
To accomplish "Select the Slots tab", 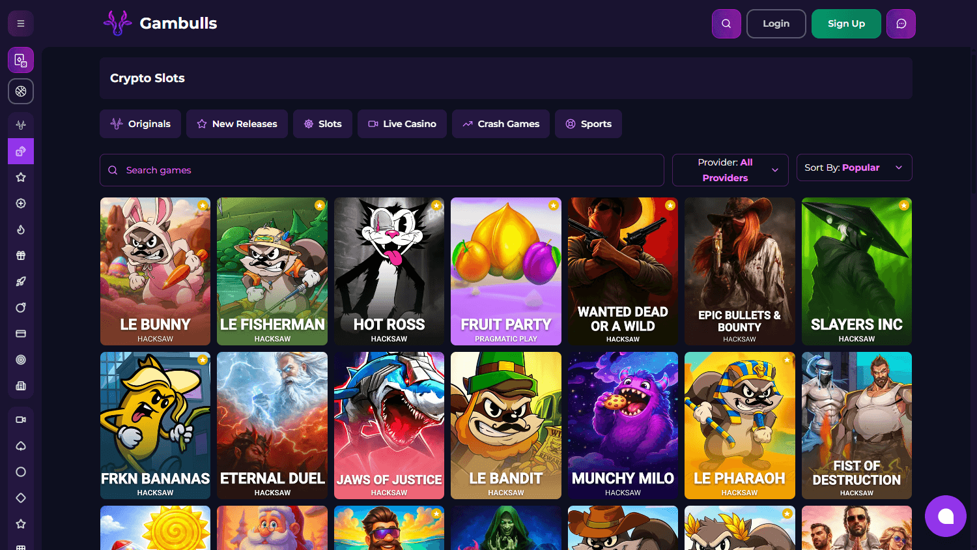I will pyautogui.click(x=322, y=124).
